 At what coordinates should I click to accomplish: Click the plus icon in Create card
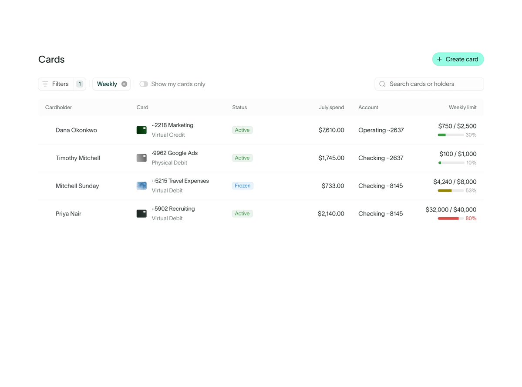point(439,59)
